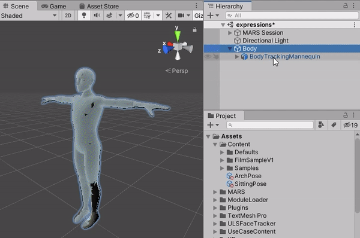
Task: Click scene camera settings icon
Action: (181, 16)
